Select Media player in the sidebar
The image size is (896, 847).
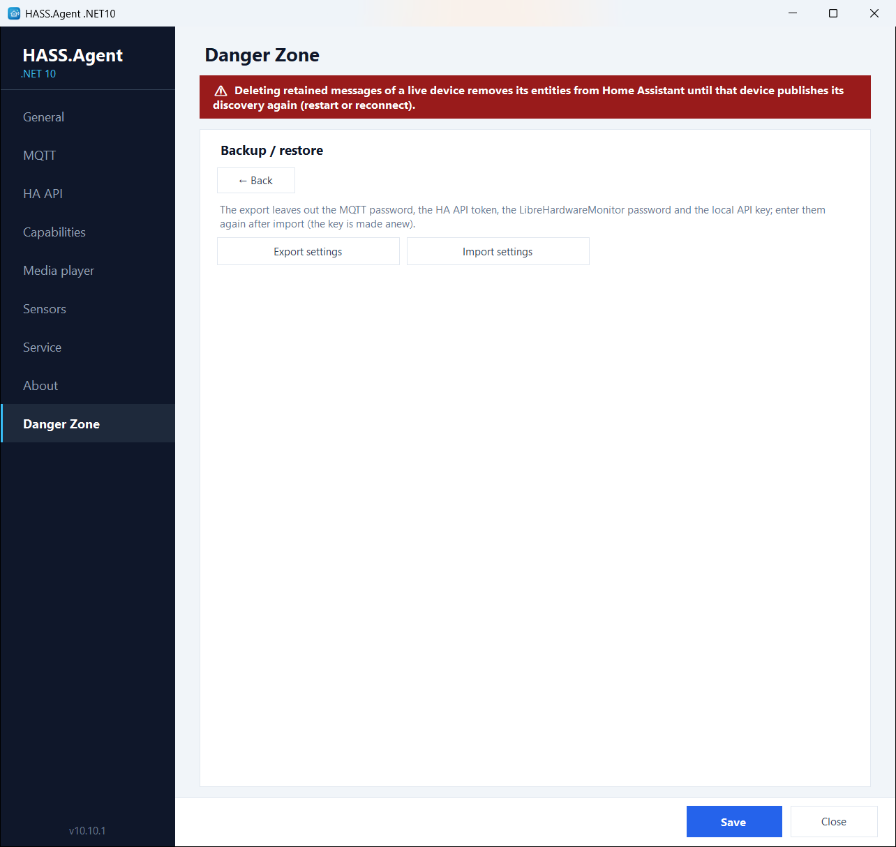pos(88,271)
